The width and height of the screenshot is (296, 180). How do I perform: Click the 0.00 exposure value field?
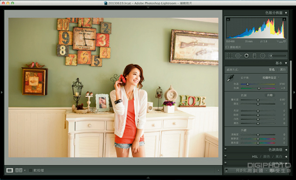(283, 100)
